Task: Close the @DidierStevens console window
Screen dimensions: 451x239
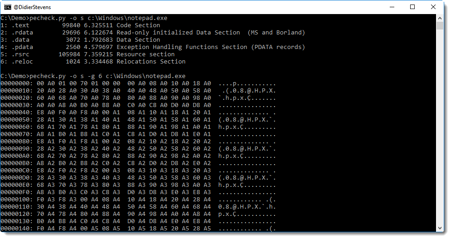Action: click(x=433, y=7)
